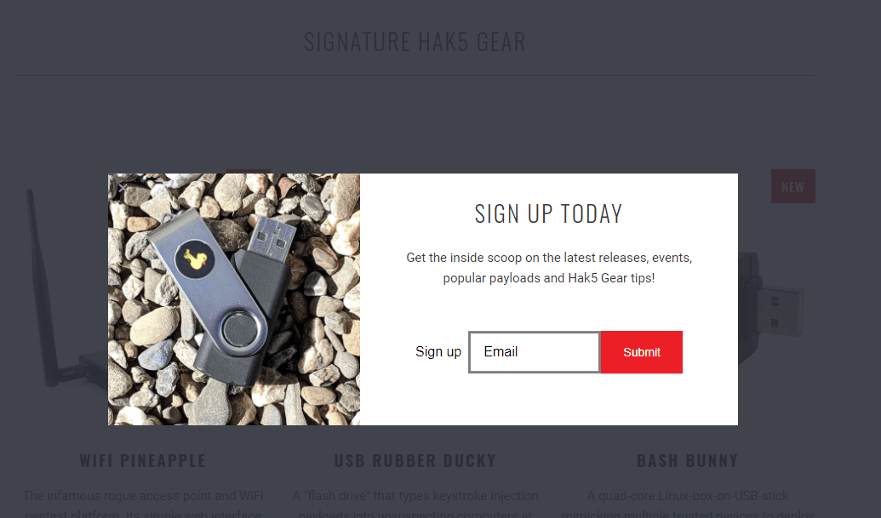
Task: Click the Sign up label beside Email
Action: [438, 352]
